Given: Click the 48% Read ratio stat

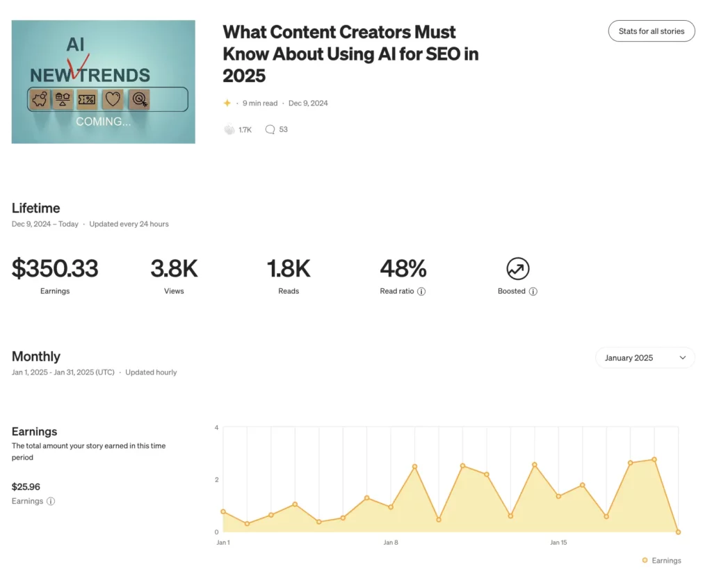Looking at the screenshot, I should (x=403, y=269).
